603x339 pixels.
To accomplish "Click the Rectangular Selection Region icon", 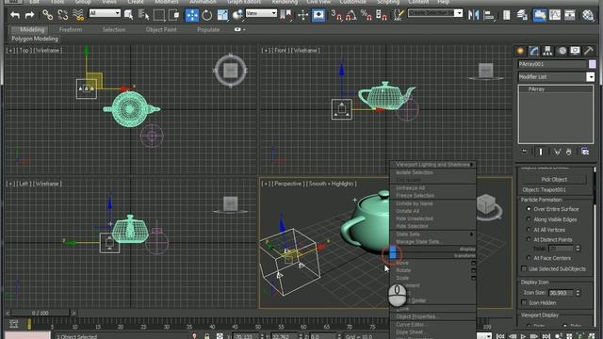I will pyautogui.click(x=159, y=15).
